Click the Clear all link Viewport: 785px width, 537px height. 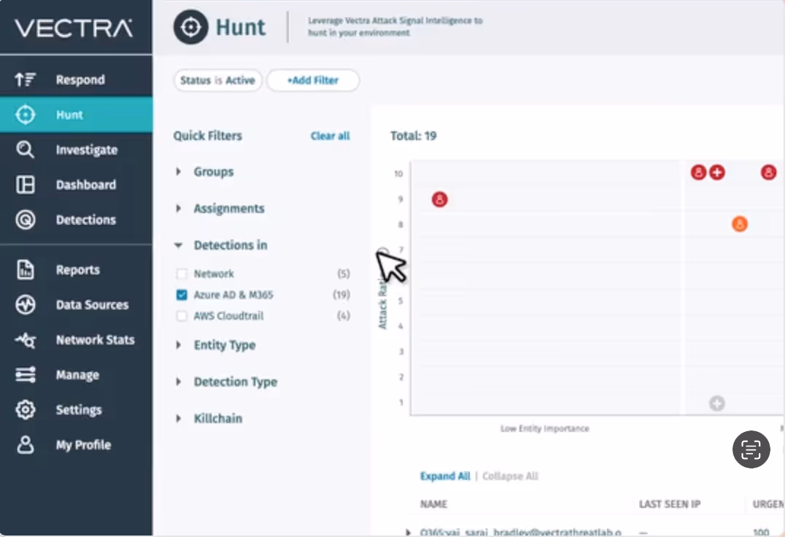pos(330,136)
